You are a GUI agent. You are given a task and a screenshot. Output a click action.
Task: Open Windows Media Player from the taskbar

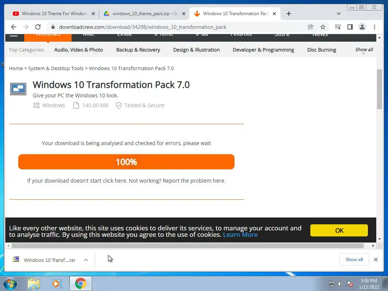click(x=57, y=283)
